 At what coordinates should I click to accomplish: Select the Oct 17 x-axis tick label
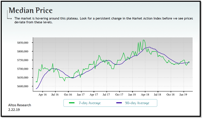119,95
